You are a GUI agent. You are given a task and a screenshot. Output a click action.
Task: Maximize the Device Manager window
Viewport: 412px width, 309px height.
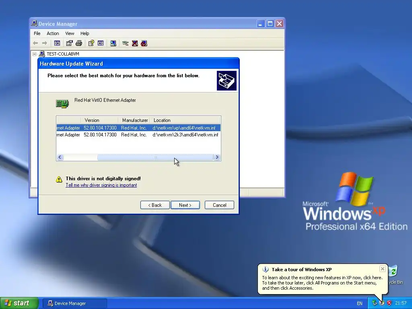pyautogui.click(x=270, y=24)
